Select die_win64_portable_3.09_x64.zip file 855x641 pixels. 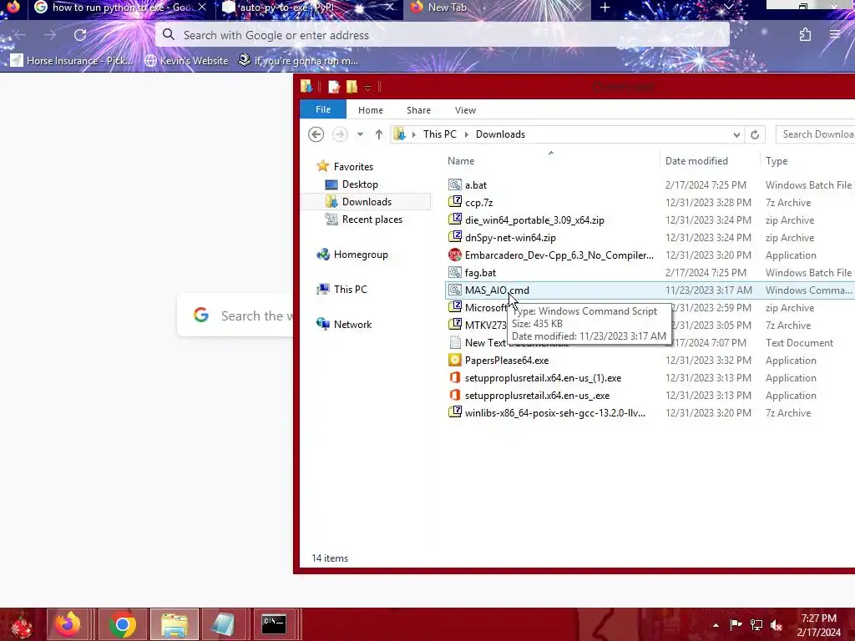[x=534, y=220]
